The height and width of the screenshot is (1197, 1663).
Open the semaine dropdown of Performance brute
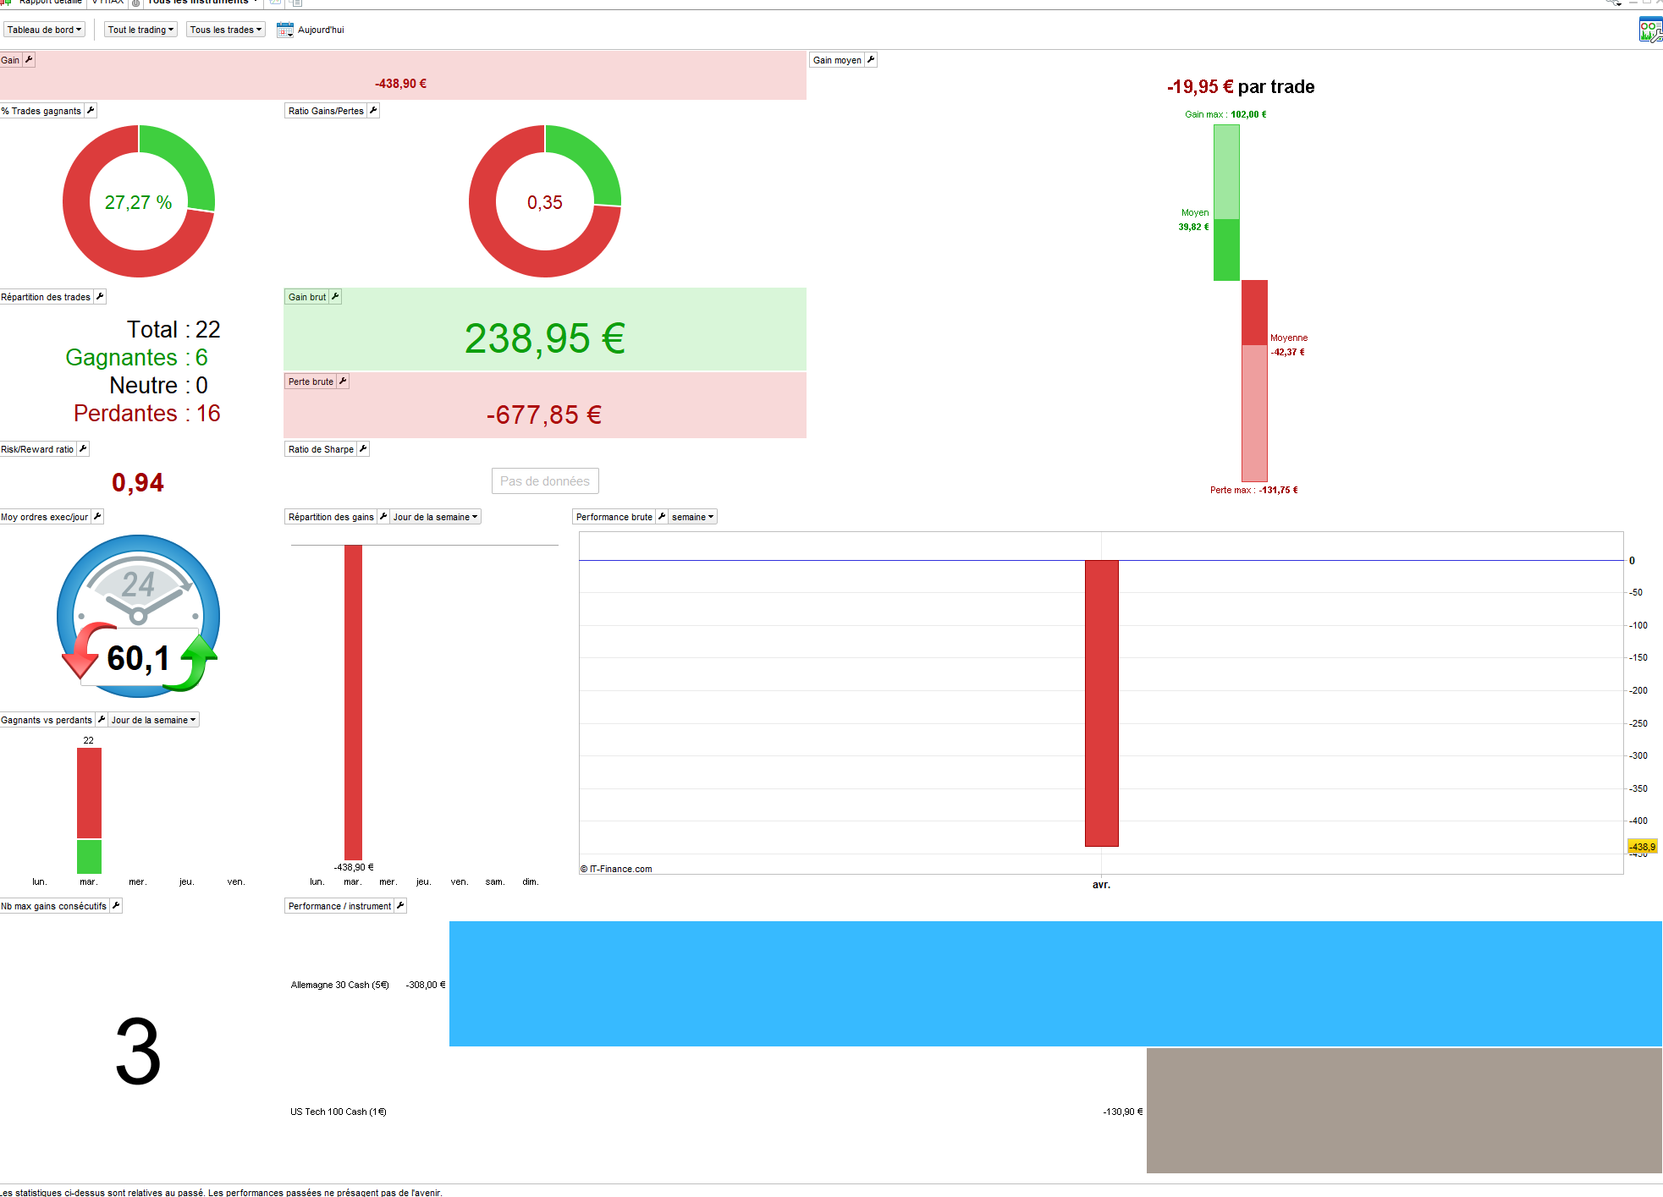click(692, 517)
